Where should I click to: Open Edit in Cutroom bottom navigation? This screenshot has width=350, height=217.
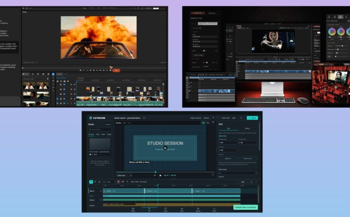click(x=149, y=209)
